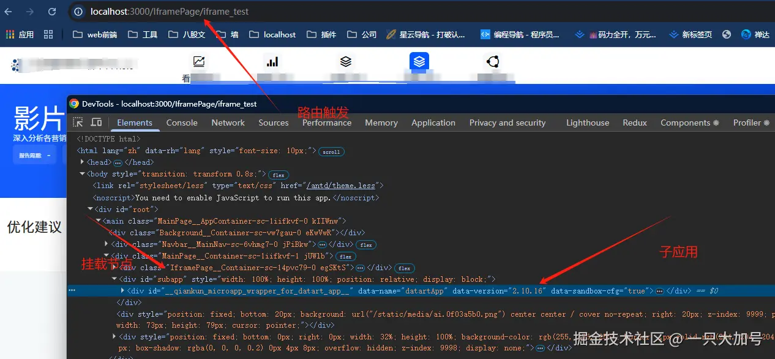Image resolution: width=775 pixels, height=359 pixels.
Task: Collapse the body element node
Action: (83, 174)
